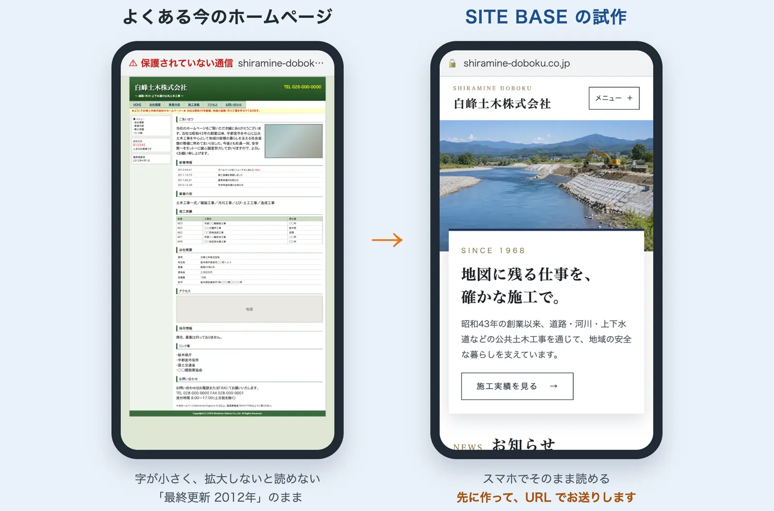This screenshot has height=511, width=774.
Task: Open the メニュー + button
Action: pos(614,98)
